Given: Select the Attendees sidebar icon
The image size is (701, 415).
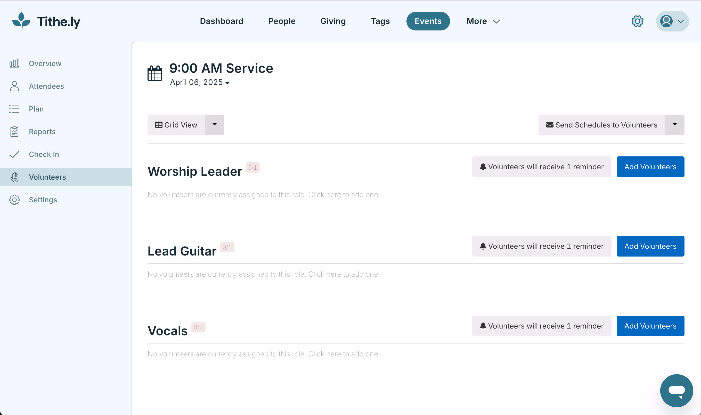Looking at the screenshot, I should (14, 86).
